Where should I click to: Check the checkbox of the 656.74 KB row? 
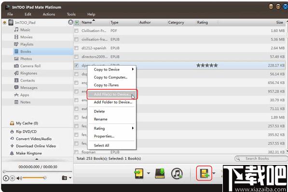pos(76,82)
